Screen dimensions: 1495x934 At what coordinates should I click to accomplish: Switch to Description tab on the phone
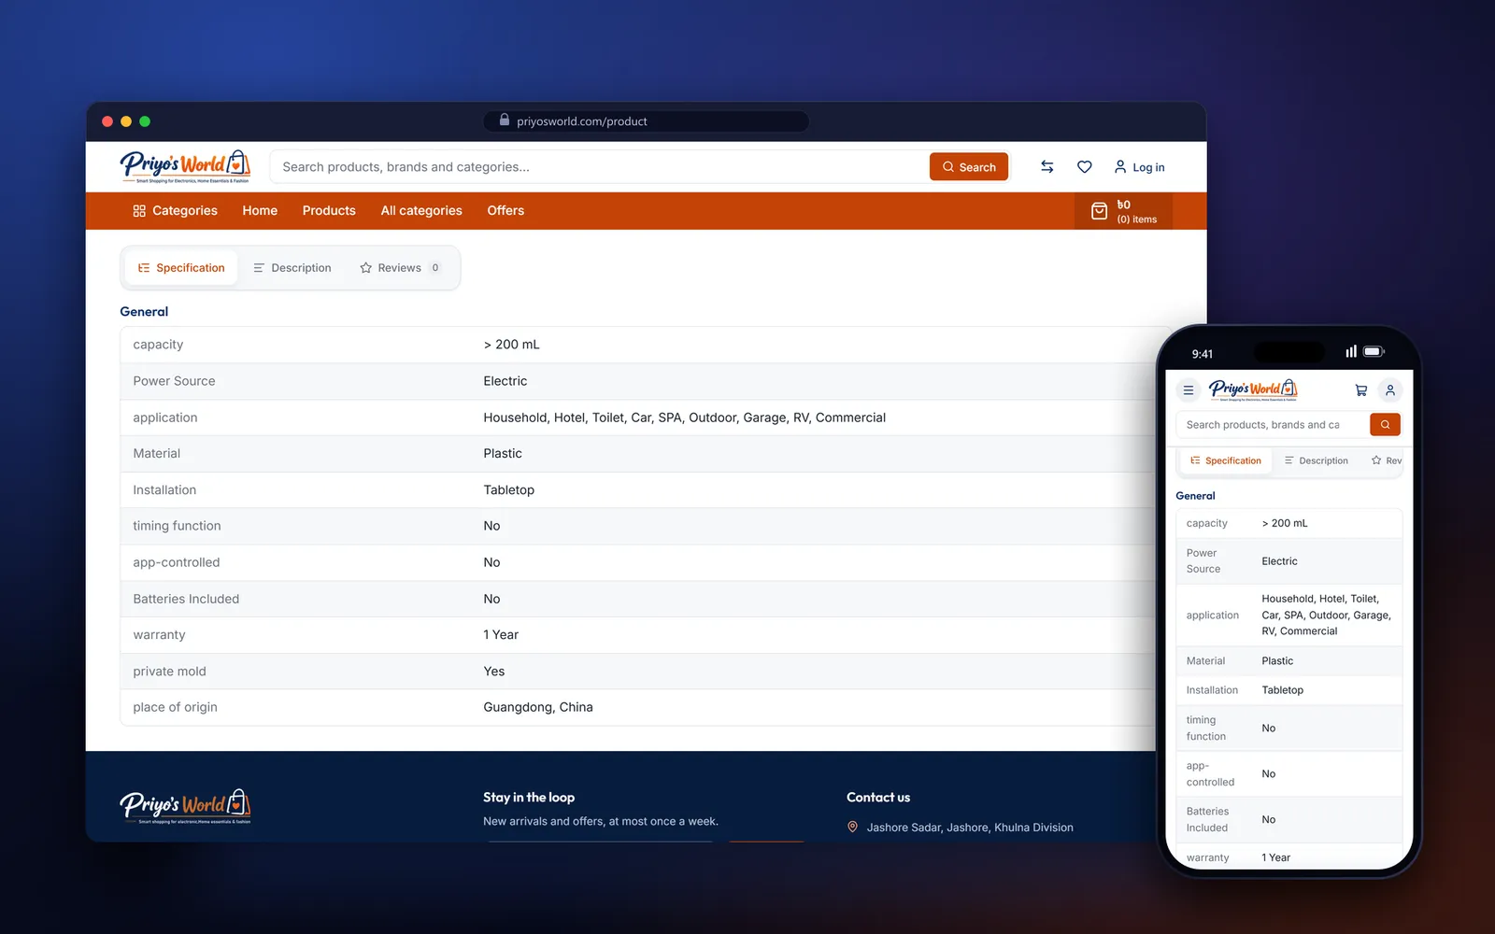point(1317,460)
